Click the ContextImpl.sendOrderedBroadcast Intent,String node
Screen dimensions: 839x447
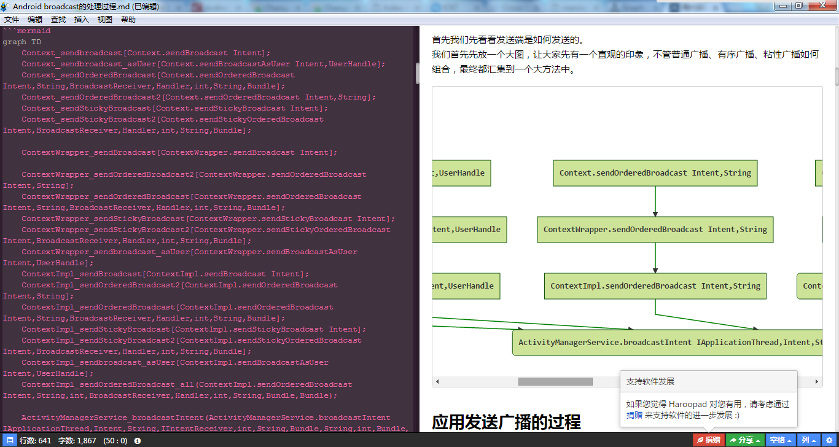point(655,286)
